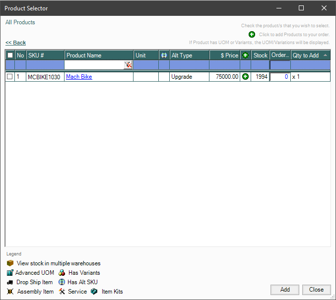Check the Mach Bike row checkbox
Viewport: 336px width, 300px height.
tap(10, 77)
